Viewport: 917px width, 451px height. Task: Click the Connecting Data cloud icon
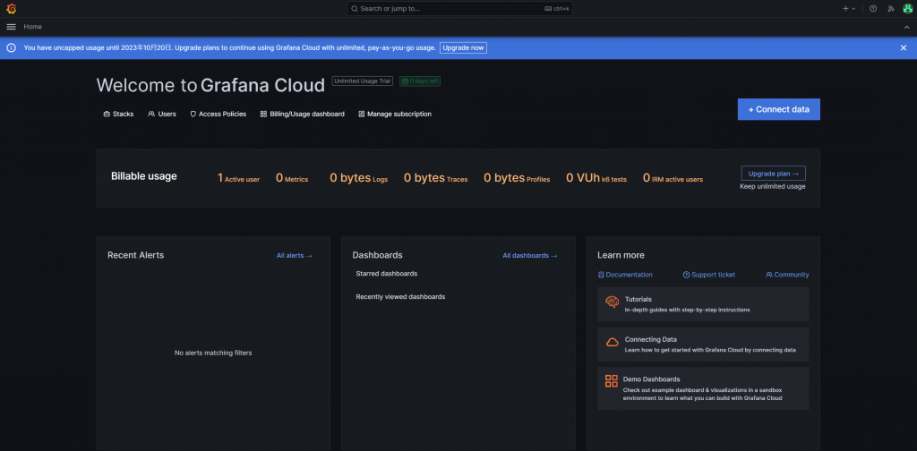click(612, 343)
